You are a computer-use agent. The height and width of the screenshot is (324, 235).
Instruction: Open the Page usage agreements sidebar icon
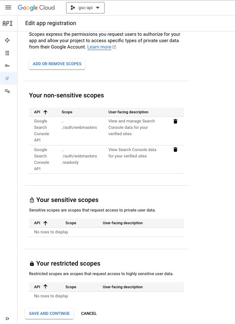7,91
